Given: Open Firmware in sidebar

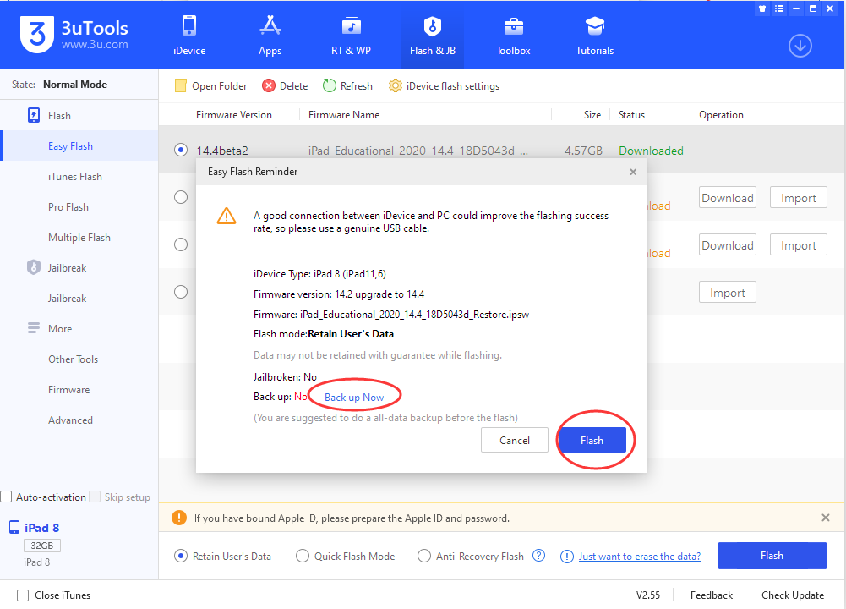Looking at the screenshot, I should coord(68,390).
